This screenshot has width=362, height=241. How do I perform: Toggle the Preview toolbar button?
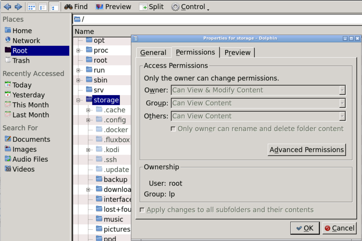[x=113, y=7]
